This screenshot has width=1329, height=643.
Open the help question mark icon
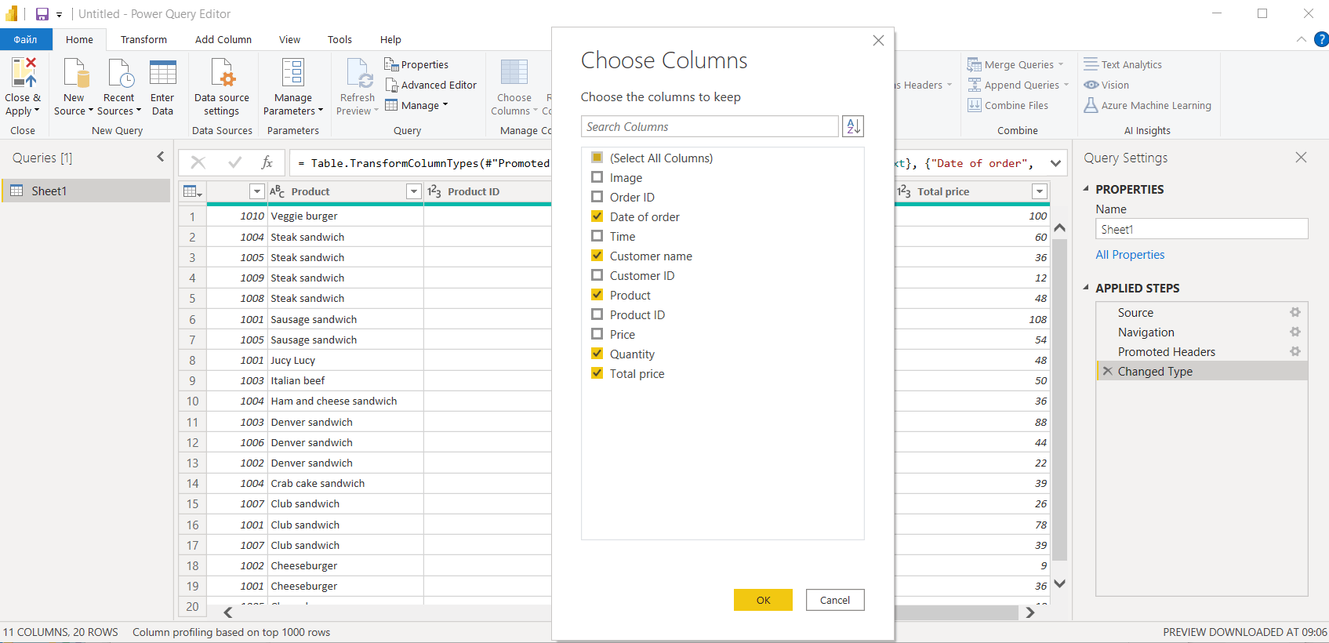1321,39
